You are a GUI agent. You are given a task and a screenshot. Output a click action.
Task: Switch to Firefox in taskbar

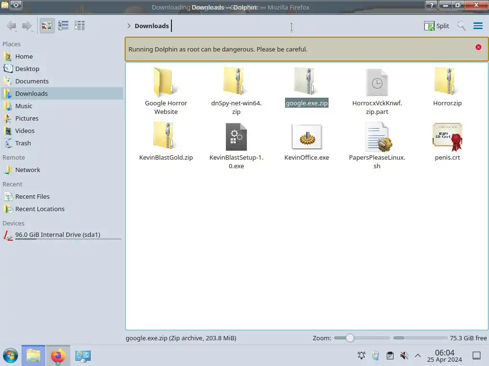point(58,356)
